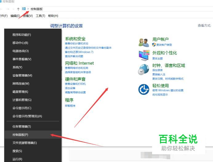
Task: Click the 选择家庭组和共享选项 link
Action: pyautogui.click(x=78, y=72)
